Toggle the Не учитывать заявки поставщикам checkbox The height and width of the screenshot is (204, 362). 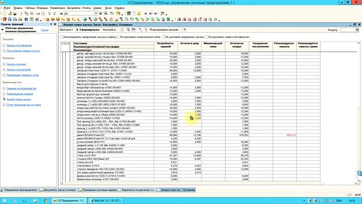point(206,37)
